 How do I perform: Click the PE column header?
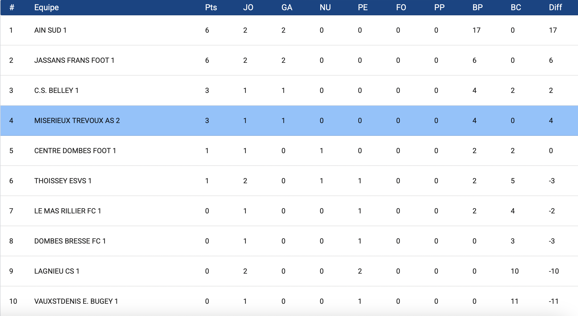(x=363, y=7)
